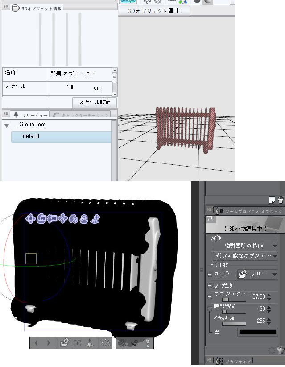Select the default item in the tree view

[x=61, y=137]
